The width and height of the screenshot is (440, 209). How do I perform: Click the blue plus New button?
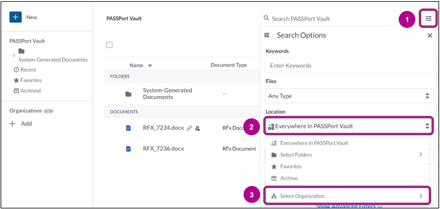pos(15,17)
